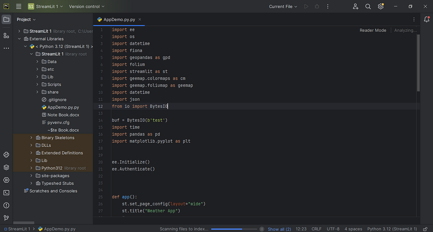Open Notifications bell icon

(427, 19)
